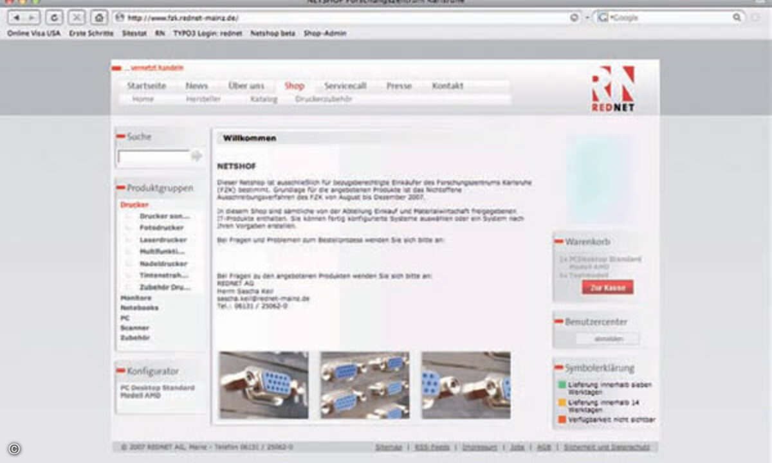Image resolution: width=772 pixels, height=463 pixels.
Task: Expand the 'PC' product group
Action: (125, 318)
